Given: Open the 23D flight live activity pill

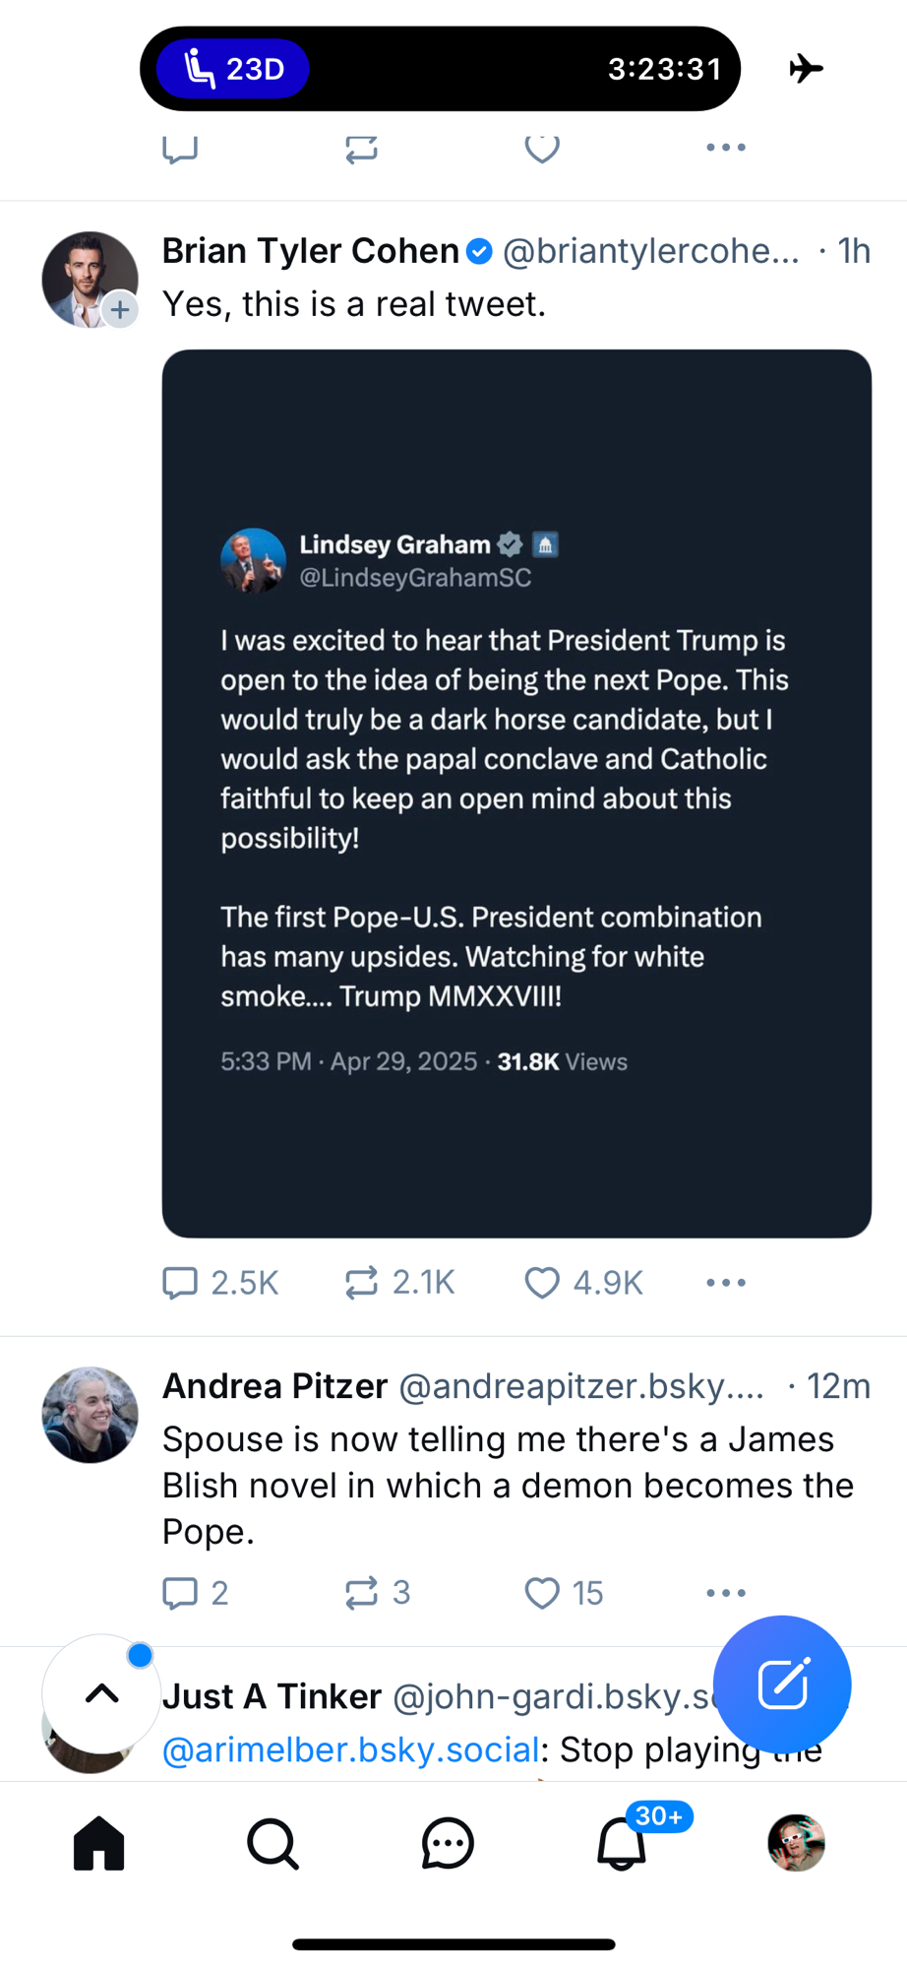Looking at the screenshot, I should pyautogui.click(x=233, y=69).
